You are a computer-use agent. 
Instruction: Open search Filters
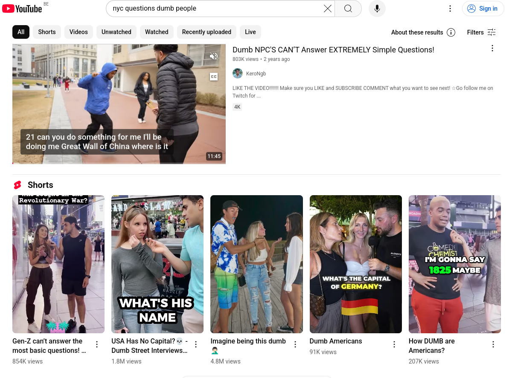[x=481, y=32]
